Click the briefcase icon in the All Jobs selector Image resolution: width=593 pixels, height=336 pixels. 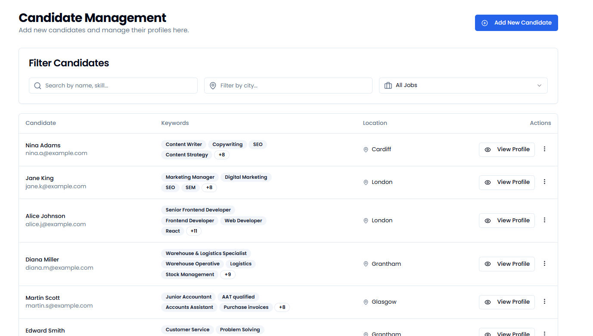click(388, 85)
